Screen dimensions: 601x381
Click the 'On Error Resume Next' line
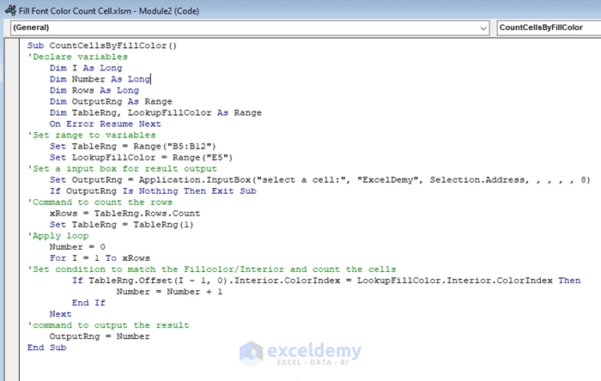pos(105,124)
